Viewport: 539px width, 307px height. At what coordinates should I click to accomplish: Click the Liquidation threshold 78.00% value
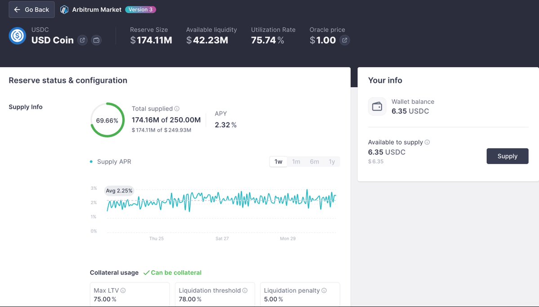tap(190, 299)
